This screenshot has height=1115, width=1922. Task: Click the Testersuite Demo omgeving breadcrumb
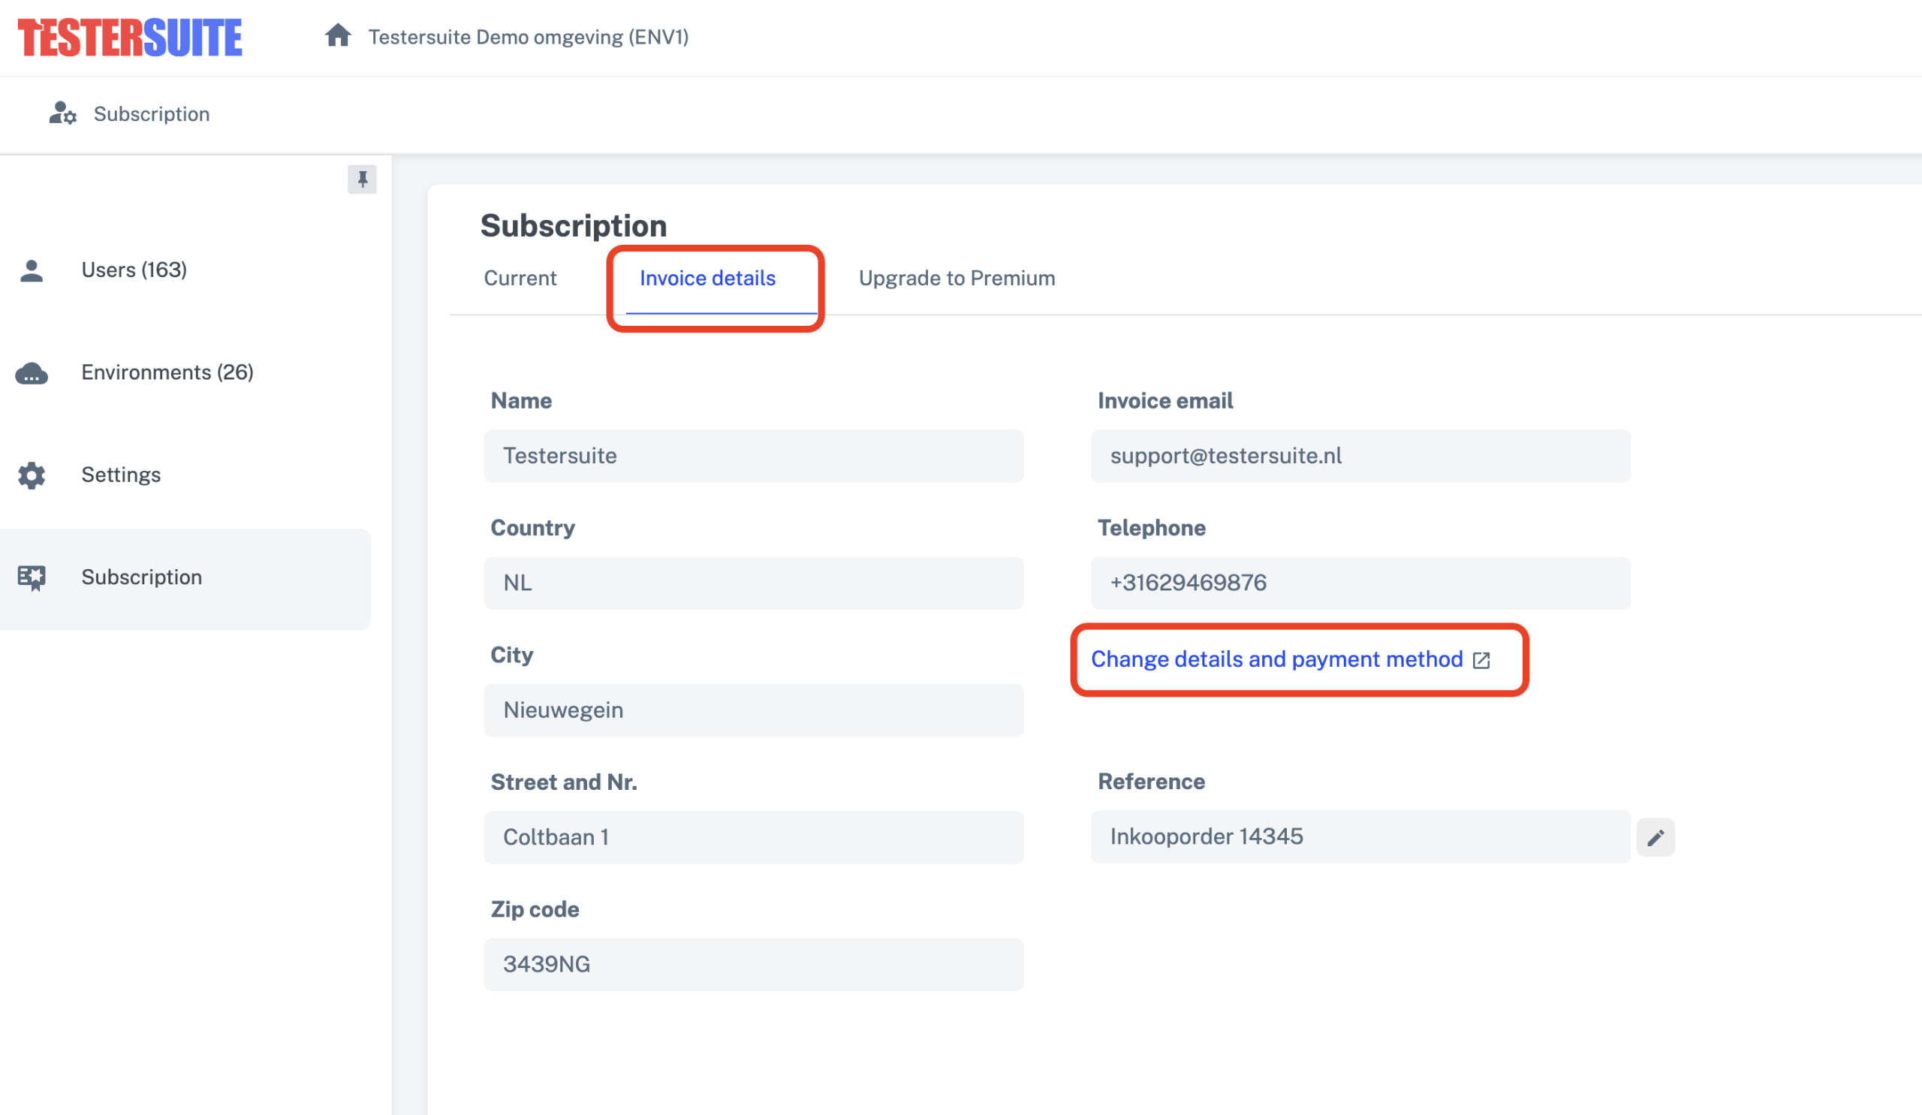coord(528,37)
